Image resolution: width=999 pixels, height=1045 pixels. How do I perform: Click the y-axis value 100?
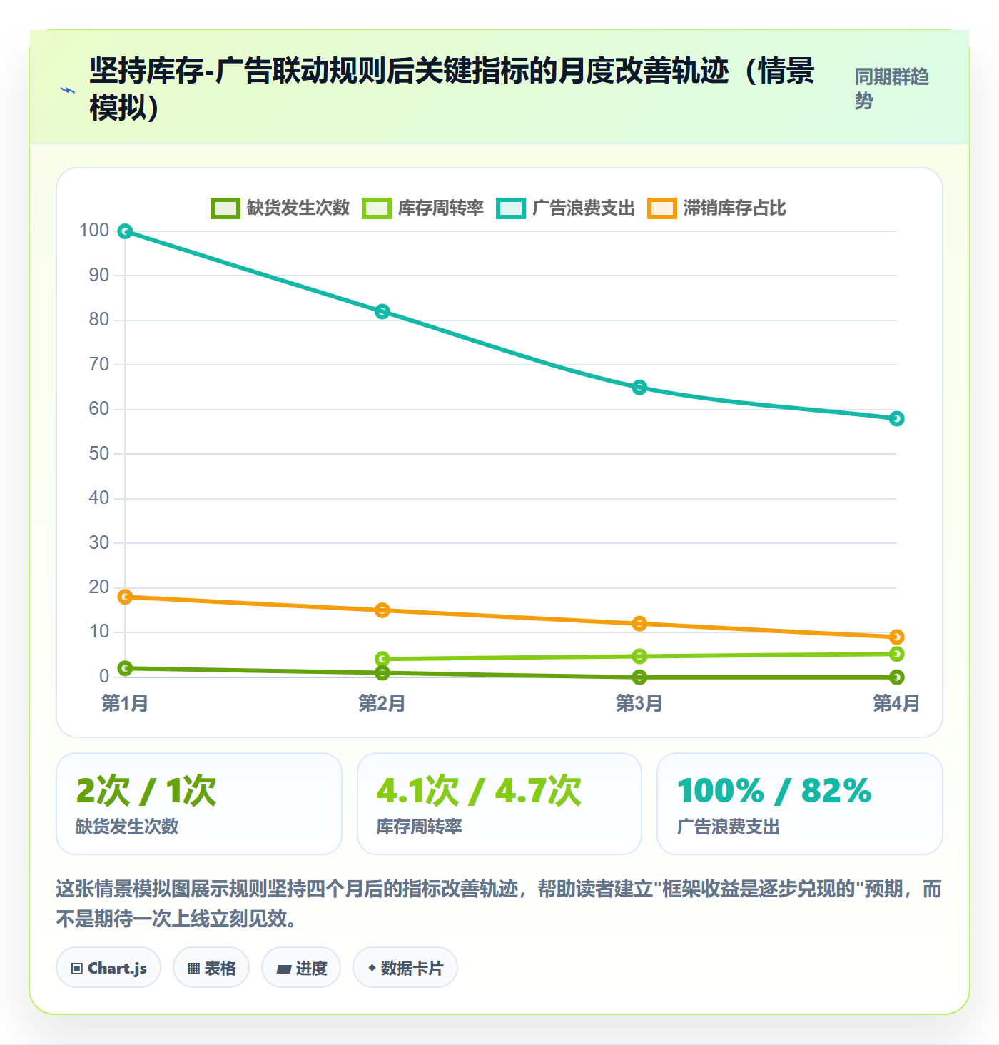click(x=94, y=231)
